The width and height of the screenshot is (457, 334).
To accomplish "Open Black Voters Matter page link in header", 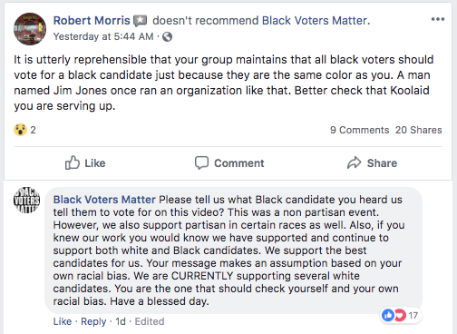I will pos(315,21).
